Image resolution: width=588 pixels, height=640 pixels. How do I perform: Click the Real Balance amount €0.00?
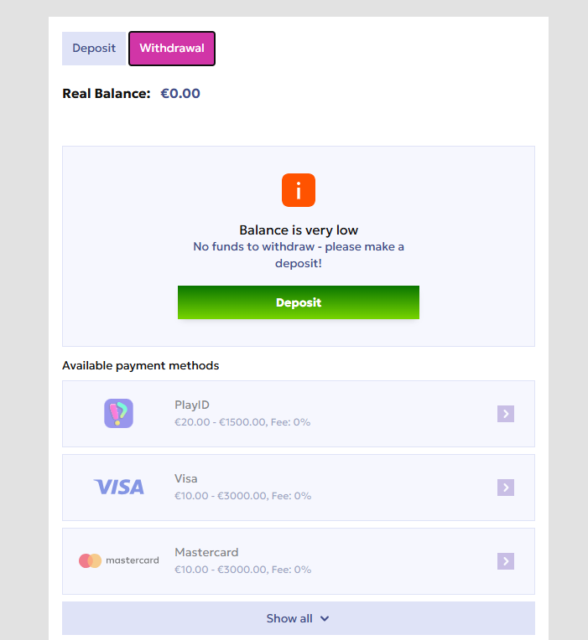(180, 94)
